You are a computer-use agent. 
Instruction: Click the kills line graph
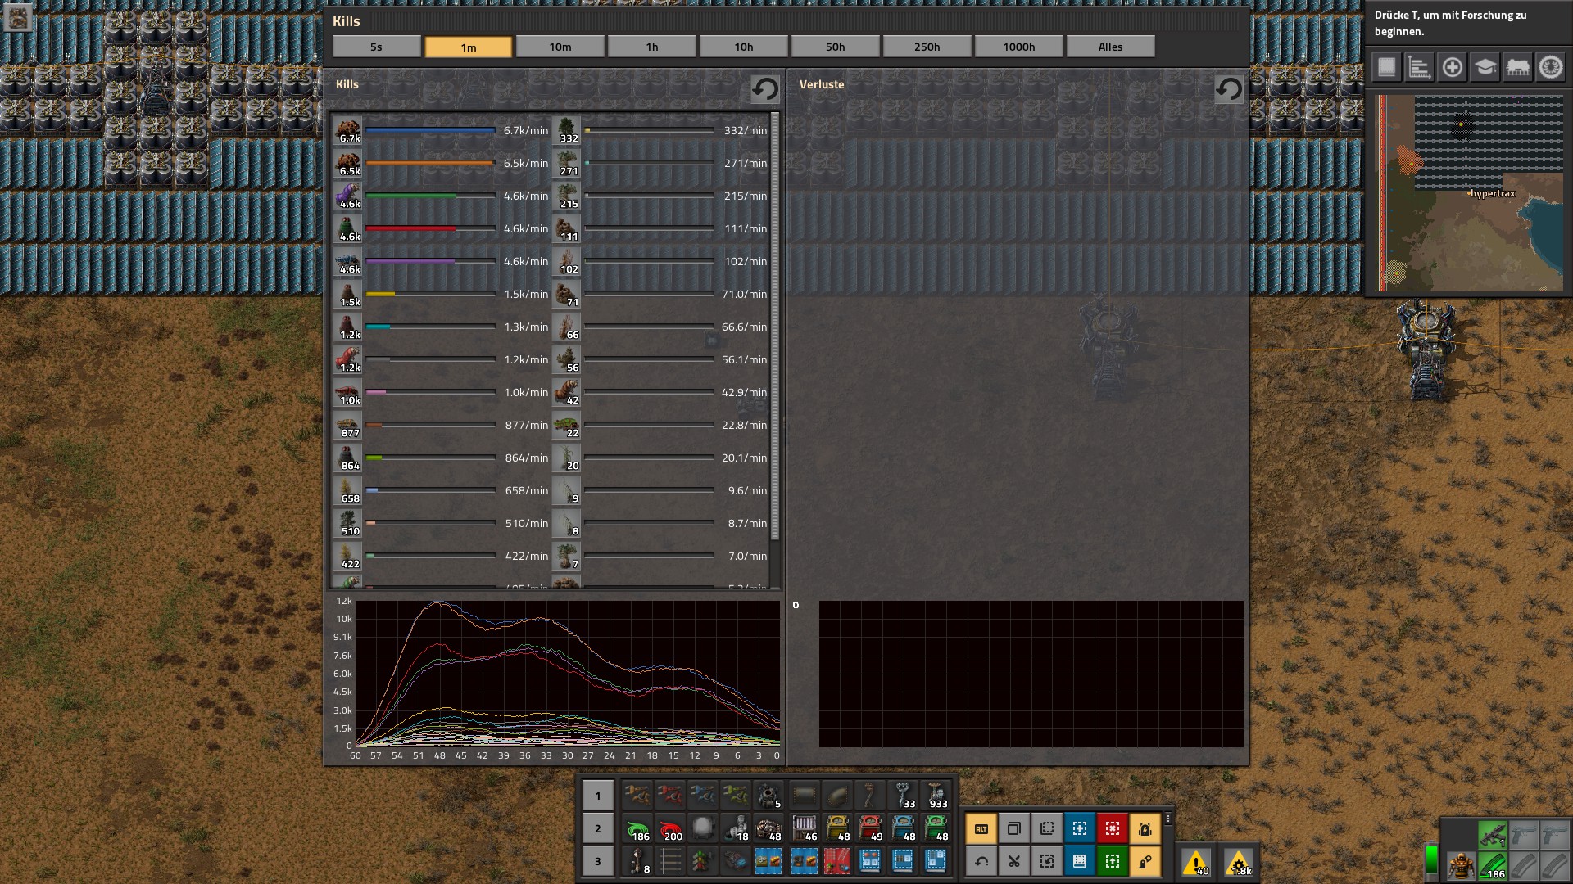567,673
